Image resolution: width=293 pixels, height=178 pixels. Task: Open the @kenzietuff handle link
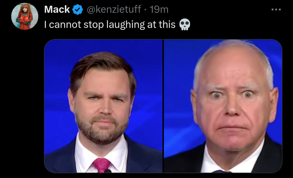point(114,9)
